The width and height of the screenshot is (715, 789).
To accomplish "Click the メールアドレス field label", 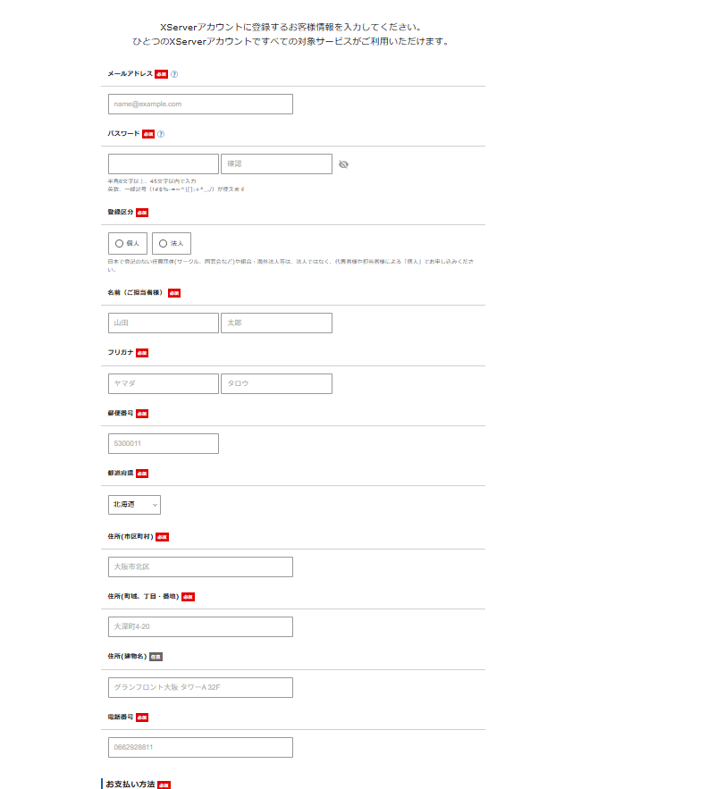I will coord(130,74).
